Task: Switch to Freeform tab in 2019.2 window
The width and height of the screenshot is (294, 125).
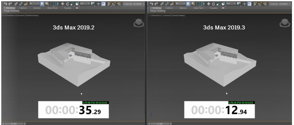Action: point(23,8)
